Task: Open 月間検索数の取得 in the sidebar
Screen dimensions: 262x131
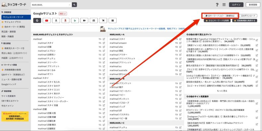Action: [x=13, y=70]
